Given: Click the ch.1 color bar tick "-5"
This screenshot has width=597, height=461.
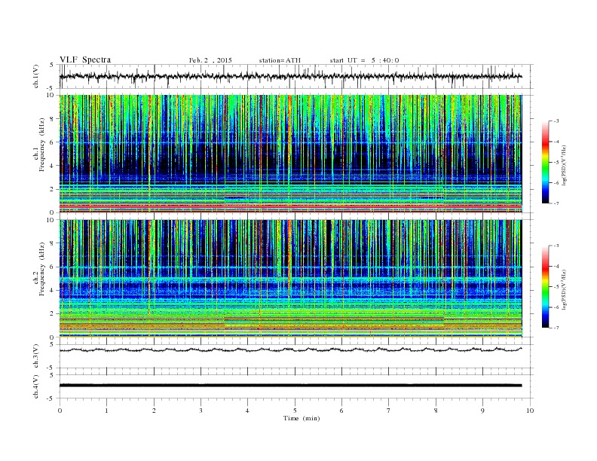Looking at the screenshot, I should click(556, 163).
